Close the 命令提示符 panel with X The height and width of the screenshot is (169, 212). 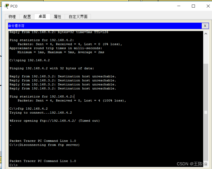point(205,26)
